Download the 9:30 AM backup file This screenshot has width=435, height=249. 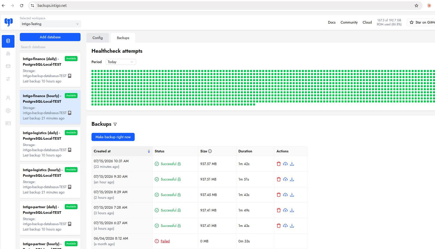(x=292, y=179)
